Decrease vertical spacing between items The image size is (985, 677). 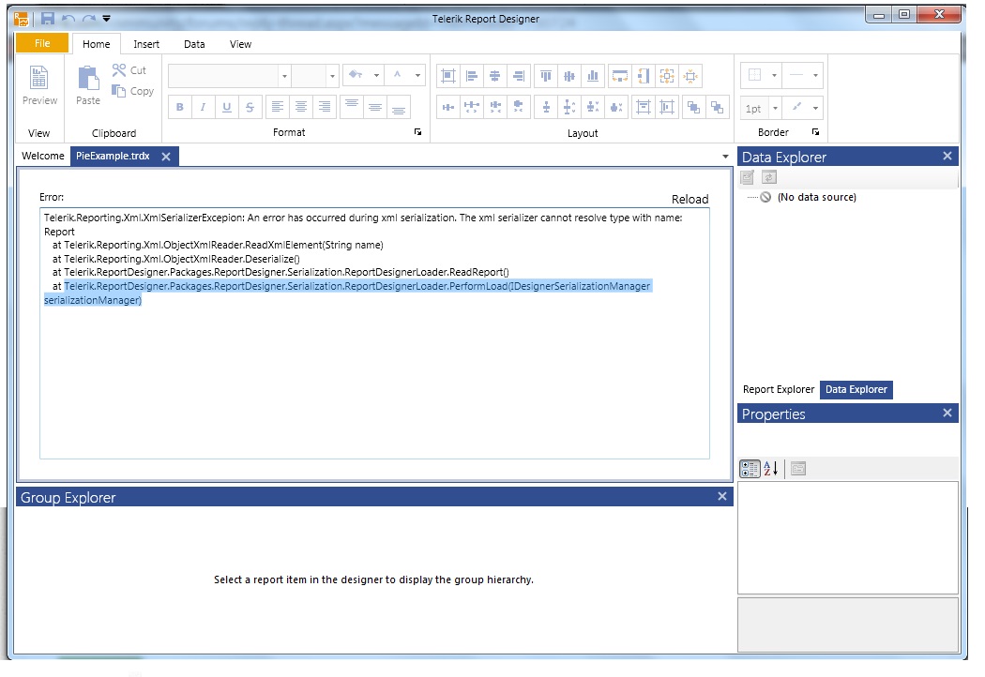pos(592,108)
